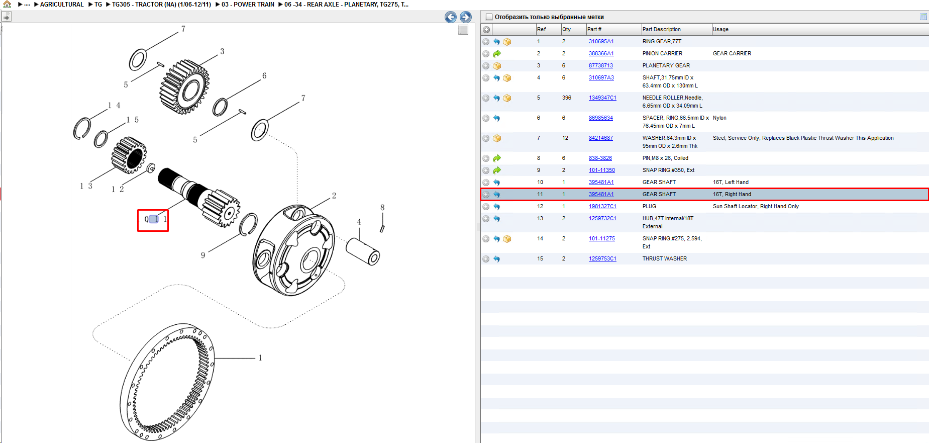
Task: Open part number 87738713 link
Action: click(x=601, y=66)
